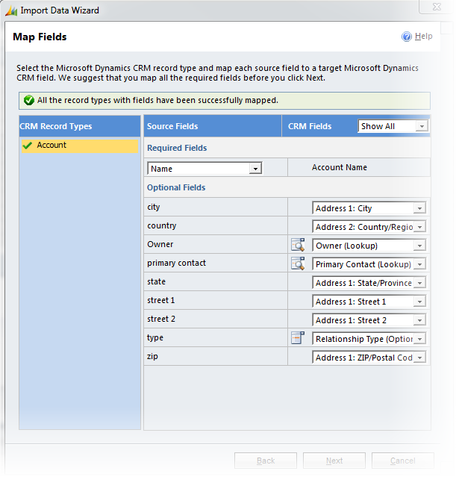
Task: Expand the Address 2: Country/Region dropdown
Action: point(369,227)
